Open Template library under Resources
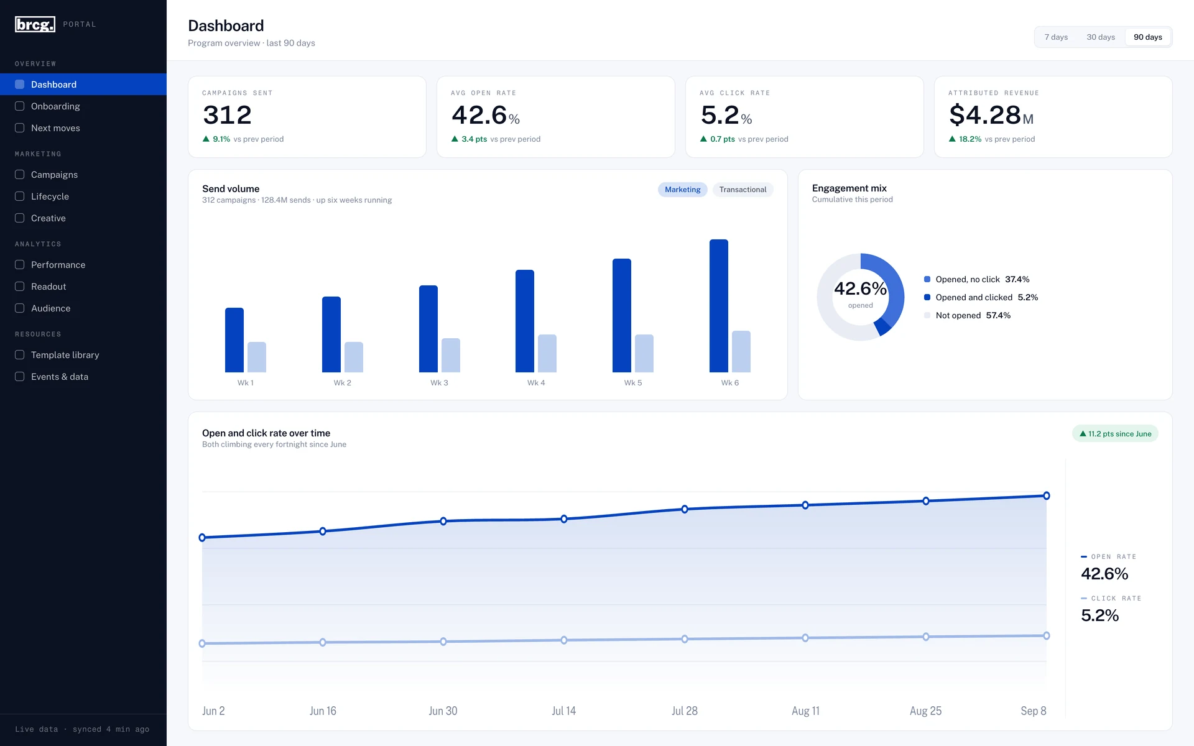Screen dimensions: 1194x746 point(83,355)
